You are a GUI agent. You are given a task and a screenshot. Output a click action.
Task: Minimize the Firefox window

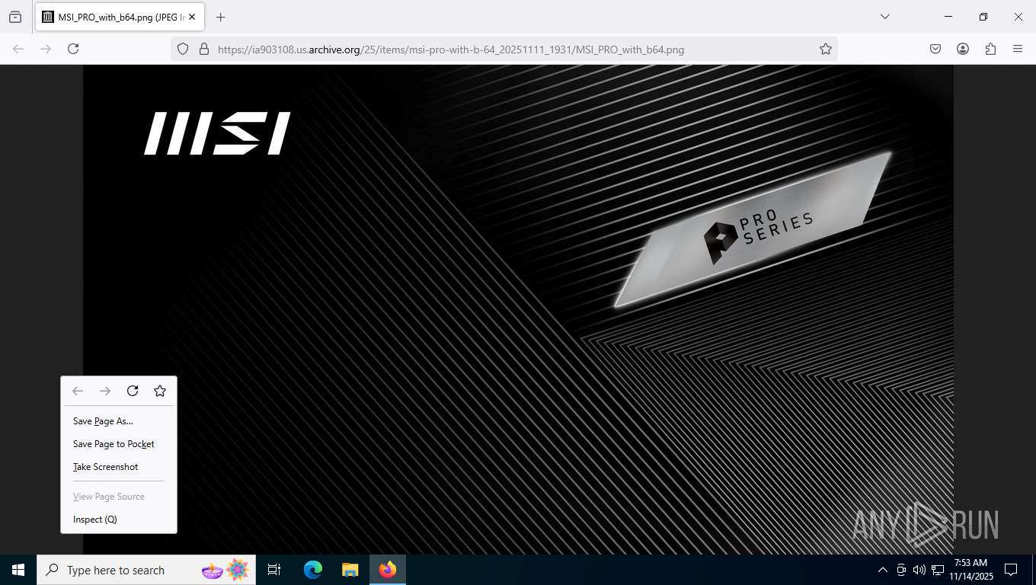[x=948, y=17]
